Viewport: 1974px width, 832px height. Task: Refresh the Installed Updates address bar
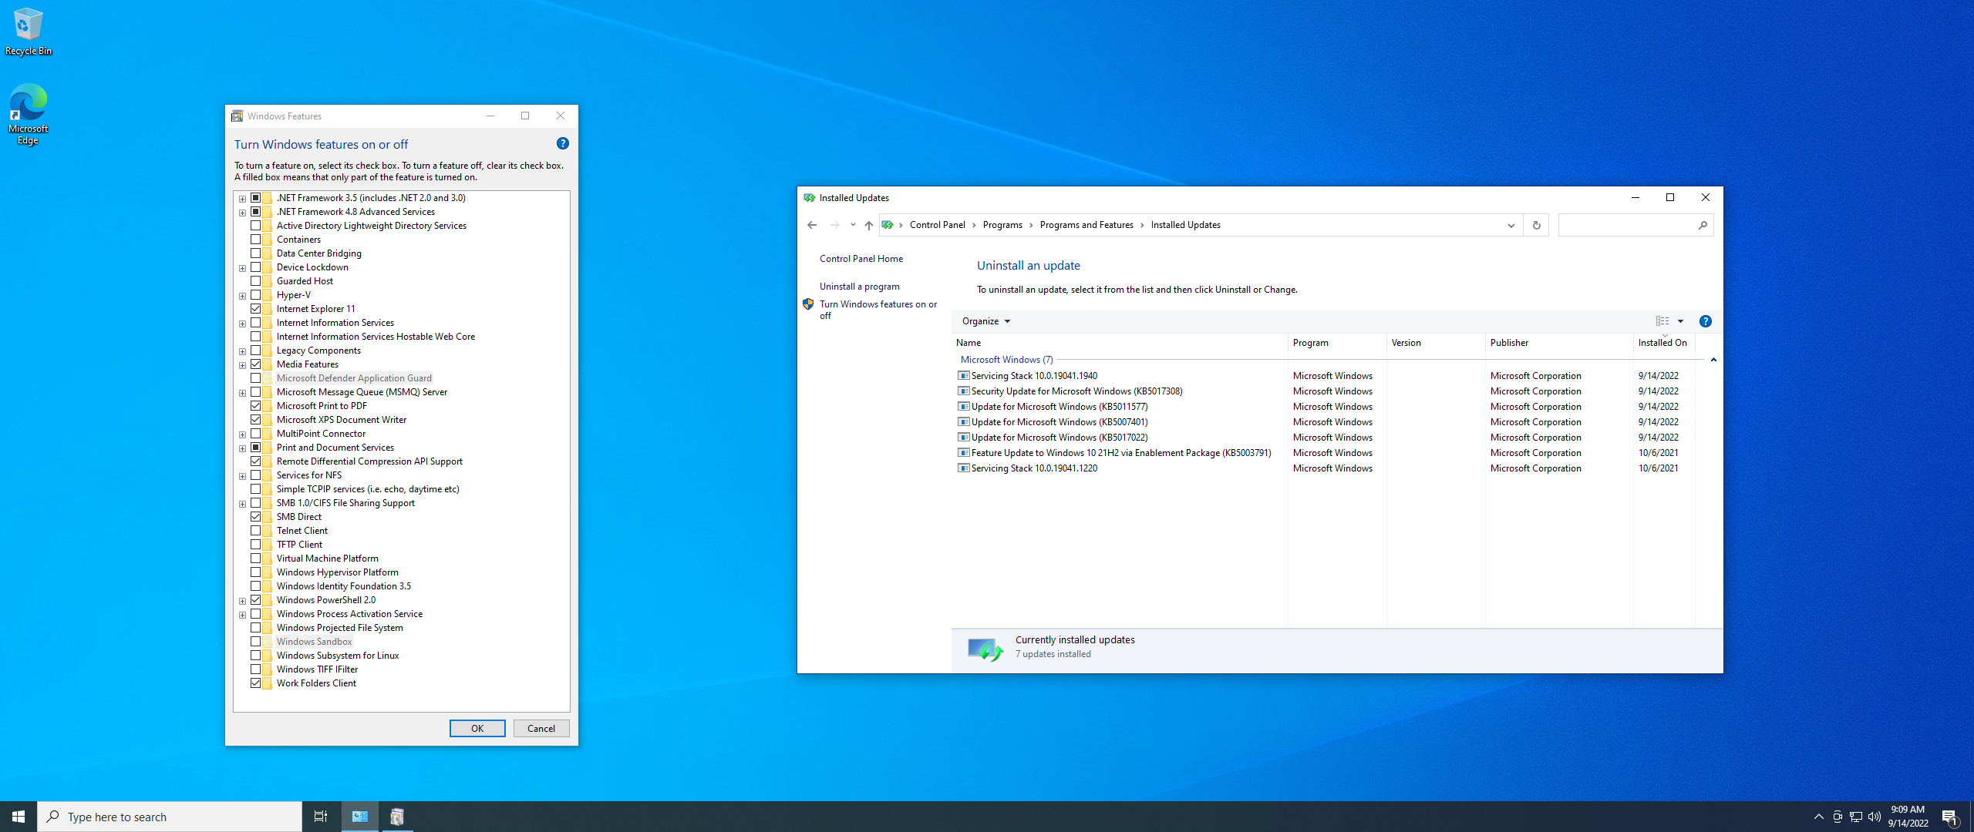1536,225
